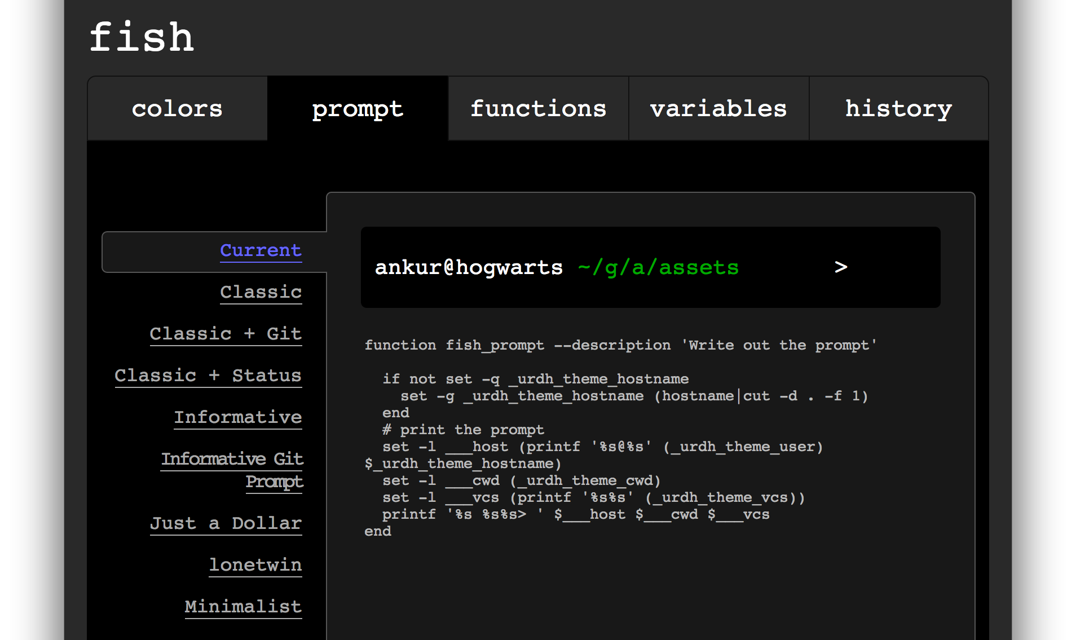Open the prompt tab

(358, 108)
